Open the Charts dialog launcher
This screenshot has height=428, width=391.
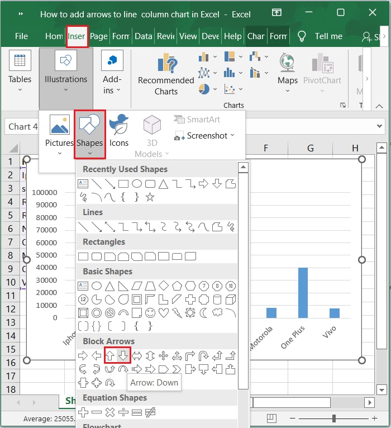(343, 105)
